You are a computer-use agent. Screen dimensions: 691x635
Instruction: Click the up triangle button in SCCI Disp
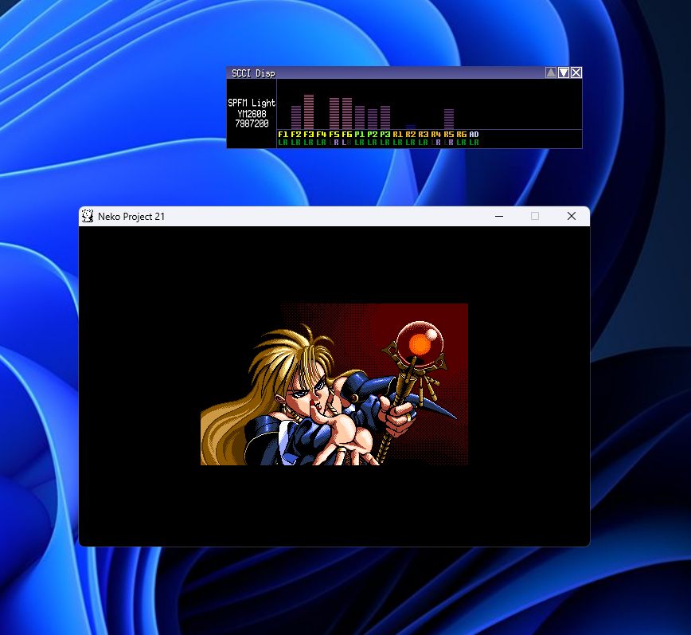[x=550, y=73]
